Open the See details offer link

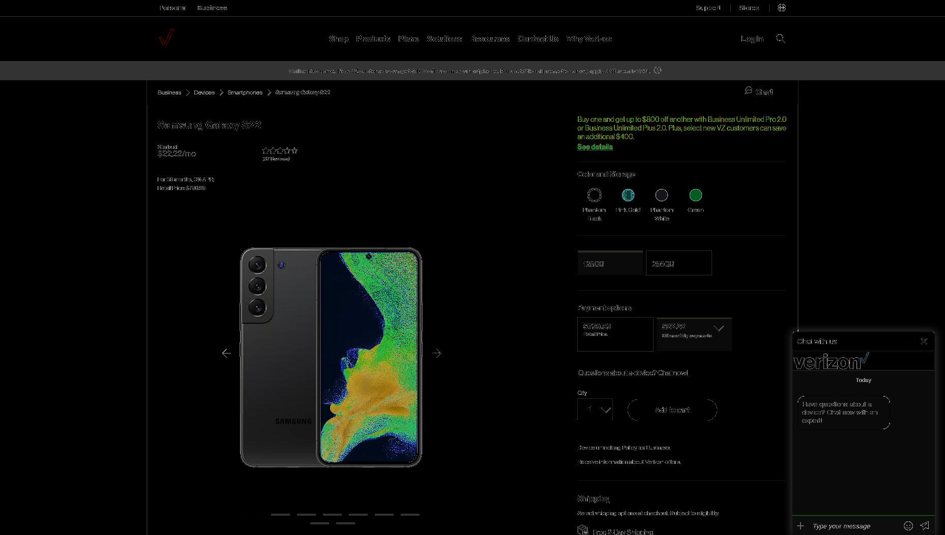point(595,147)
